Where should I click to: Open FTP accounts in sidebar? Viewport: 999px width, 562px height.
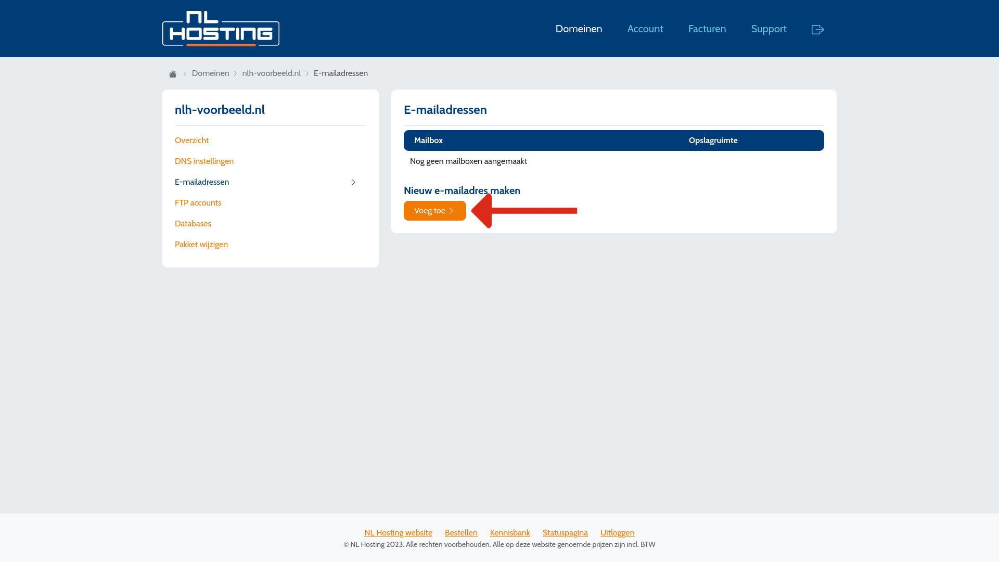[x=198, y=203]
